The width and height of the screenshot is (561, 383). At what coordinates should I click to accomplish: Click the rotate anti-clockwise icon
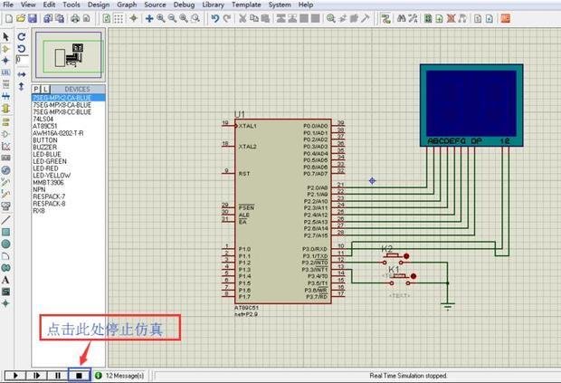[22, 49]
